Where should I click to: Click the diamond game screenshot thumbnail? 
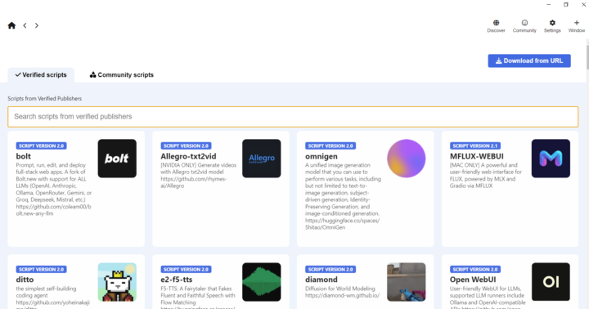[x=406, y=282]
